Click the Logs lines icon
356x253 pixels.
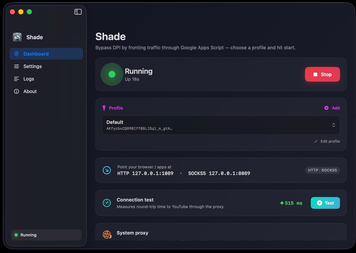click(17, 79)
